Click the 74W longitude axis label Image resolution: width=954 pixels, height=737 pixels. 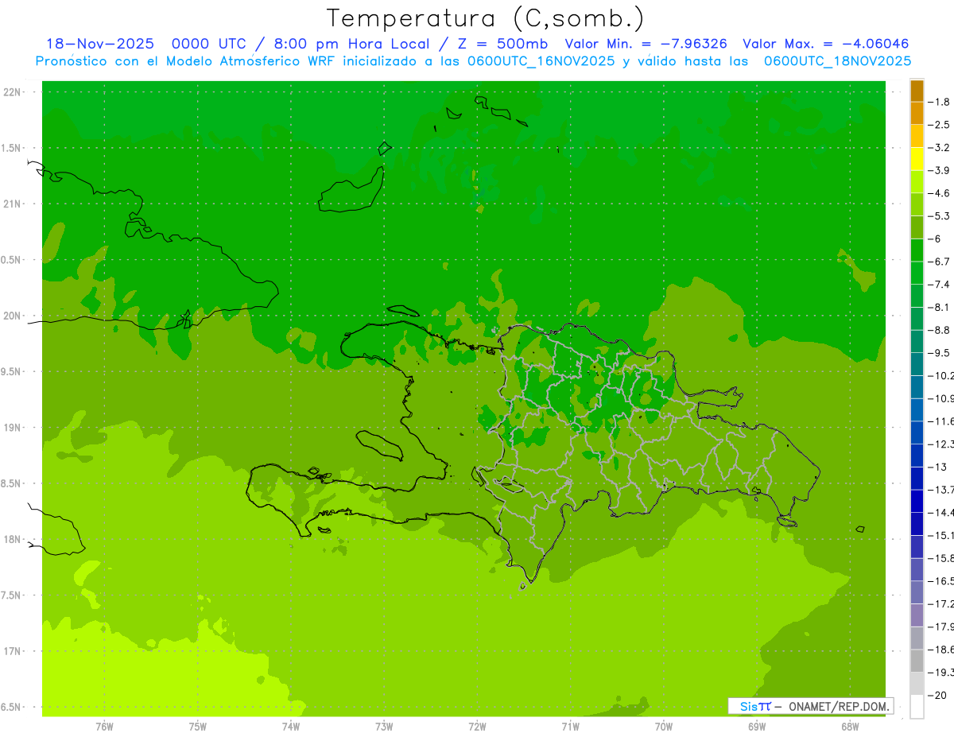tap(291, 726)
